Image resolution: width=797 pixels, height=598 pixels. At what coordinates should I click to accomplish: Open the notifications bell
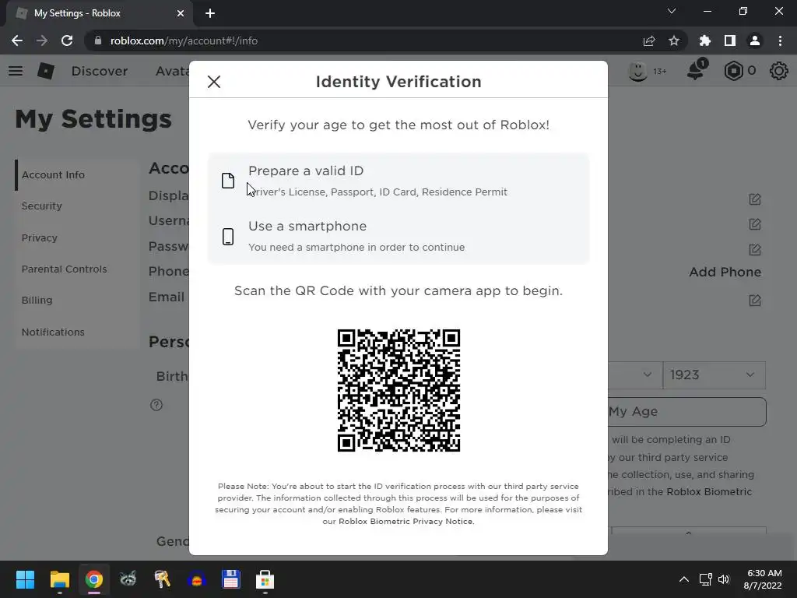[696, 70]
